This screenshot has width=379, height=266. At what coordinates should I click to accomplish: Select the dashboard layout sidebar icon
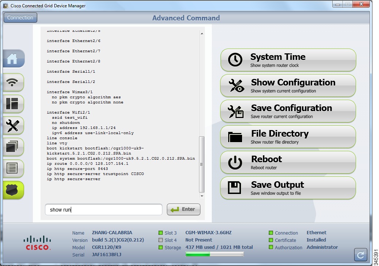pyautogui.click(x=13, y=104)
